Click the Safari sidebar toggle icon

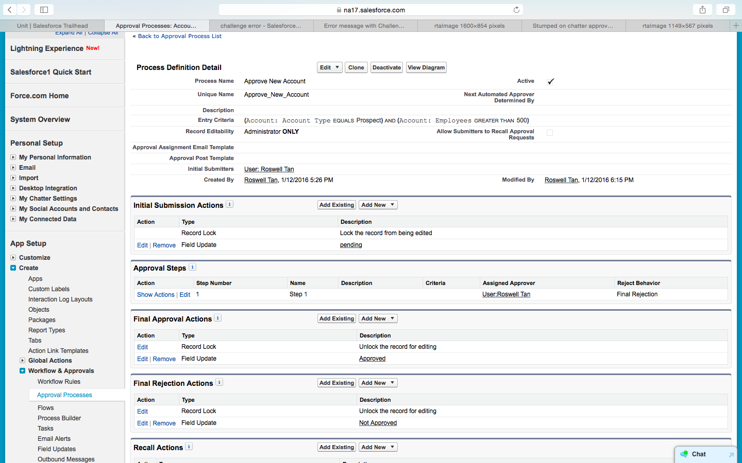tap(44, 10)
